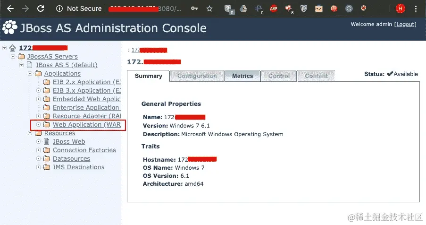
Task: Click the Web Application (WAR) folder icon
Action: (47, 124)
